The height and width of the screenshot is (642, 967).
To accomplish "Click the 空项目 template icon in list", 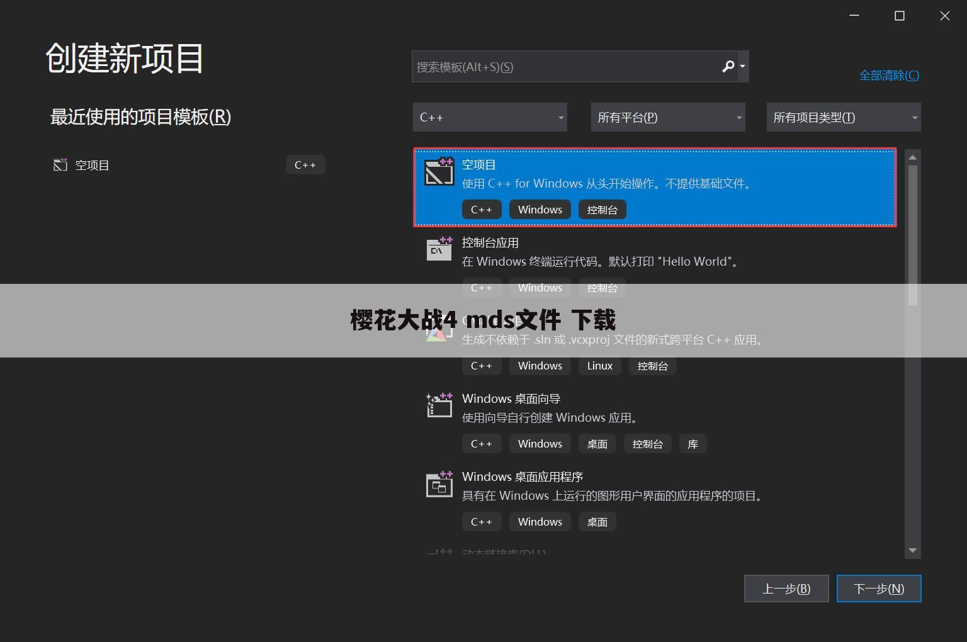I will point(439,171).
